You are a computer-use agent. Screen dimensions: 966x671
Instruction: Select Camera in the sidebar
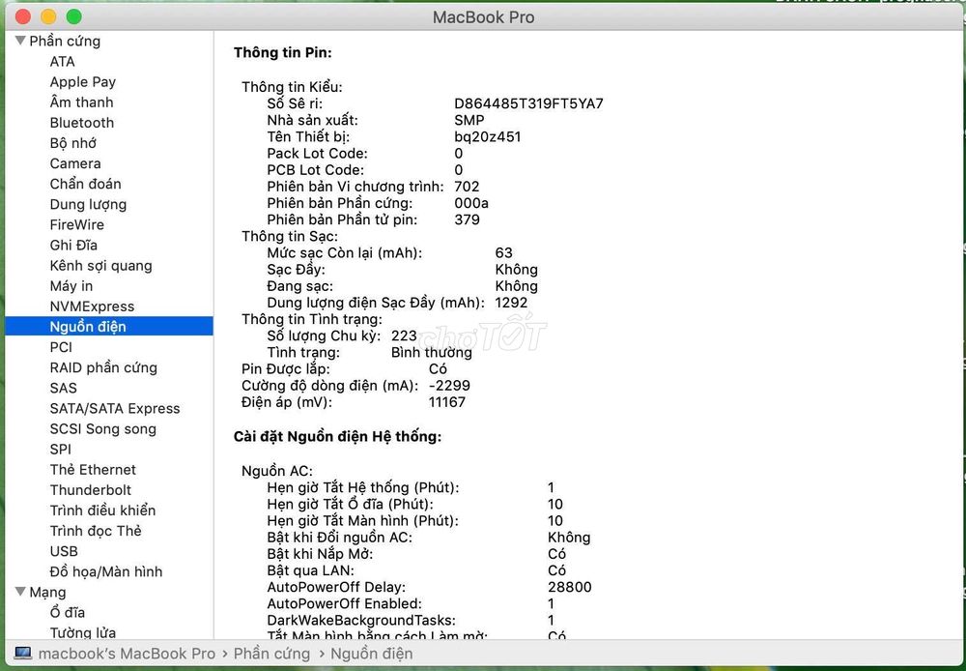[75, 163]
